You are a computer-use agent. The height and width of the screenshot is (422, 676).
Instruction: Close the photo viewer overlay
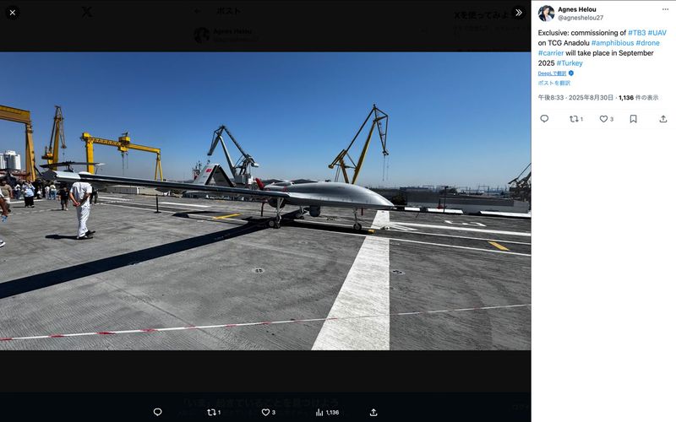13,13
